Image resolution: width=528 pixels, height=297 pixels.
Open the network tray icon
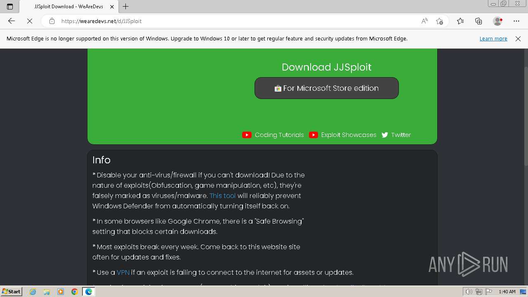pyautogui.click(x=479, y=292)
